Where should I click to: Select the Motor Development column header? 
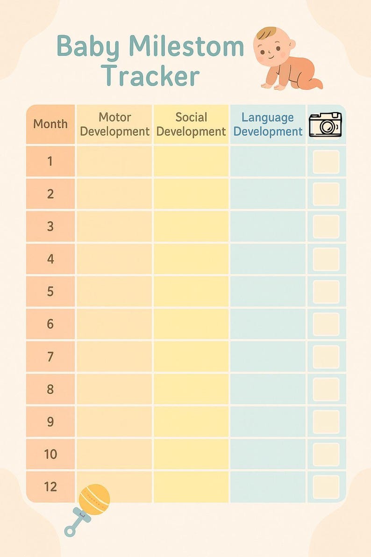click(x=114, y=124)
